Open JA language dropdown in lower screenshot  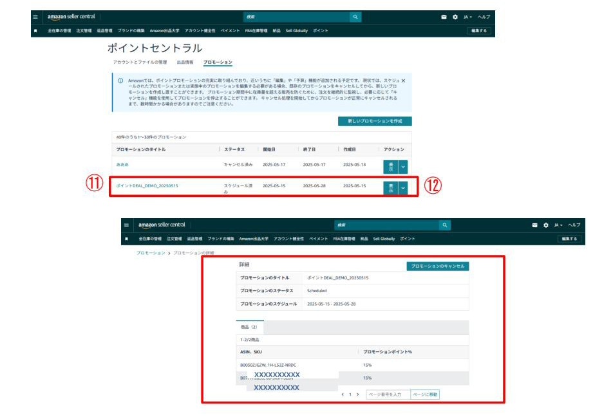(558, 225)
